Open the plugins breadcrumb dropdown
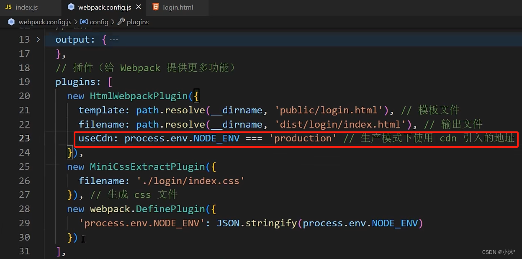This screenshot has width=522, height=259. 137,22
